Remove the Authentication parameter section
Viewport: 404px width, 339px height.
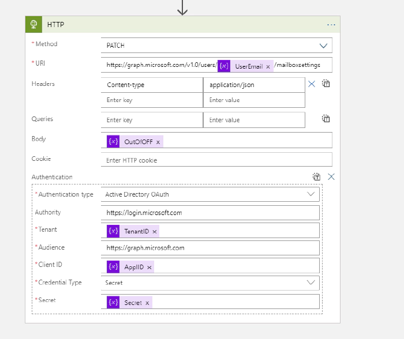(331, 177)
